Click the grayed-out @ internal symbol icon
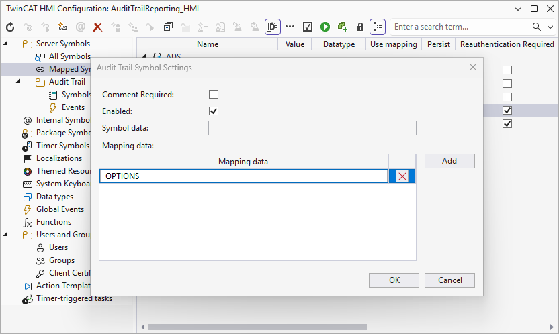Viewport: 559px width, 334px height. [x=81, y=27]
